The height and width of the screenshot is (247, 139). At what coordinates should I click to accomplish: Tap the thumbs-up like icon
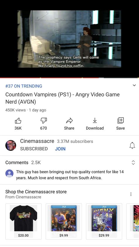click(18, 121)
